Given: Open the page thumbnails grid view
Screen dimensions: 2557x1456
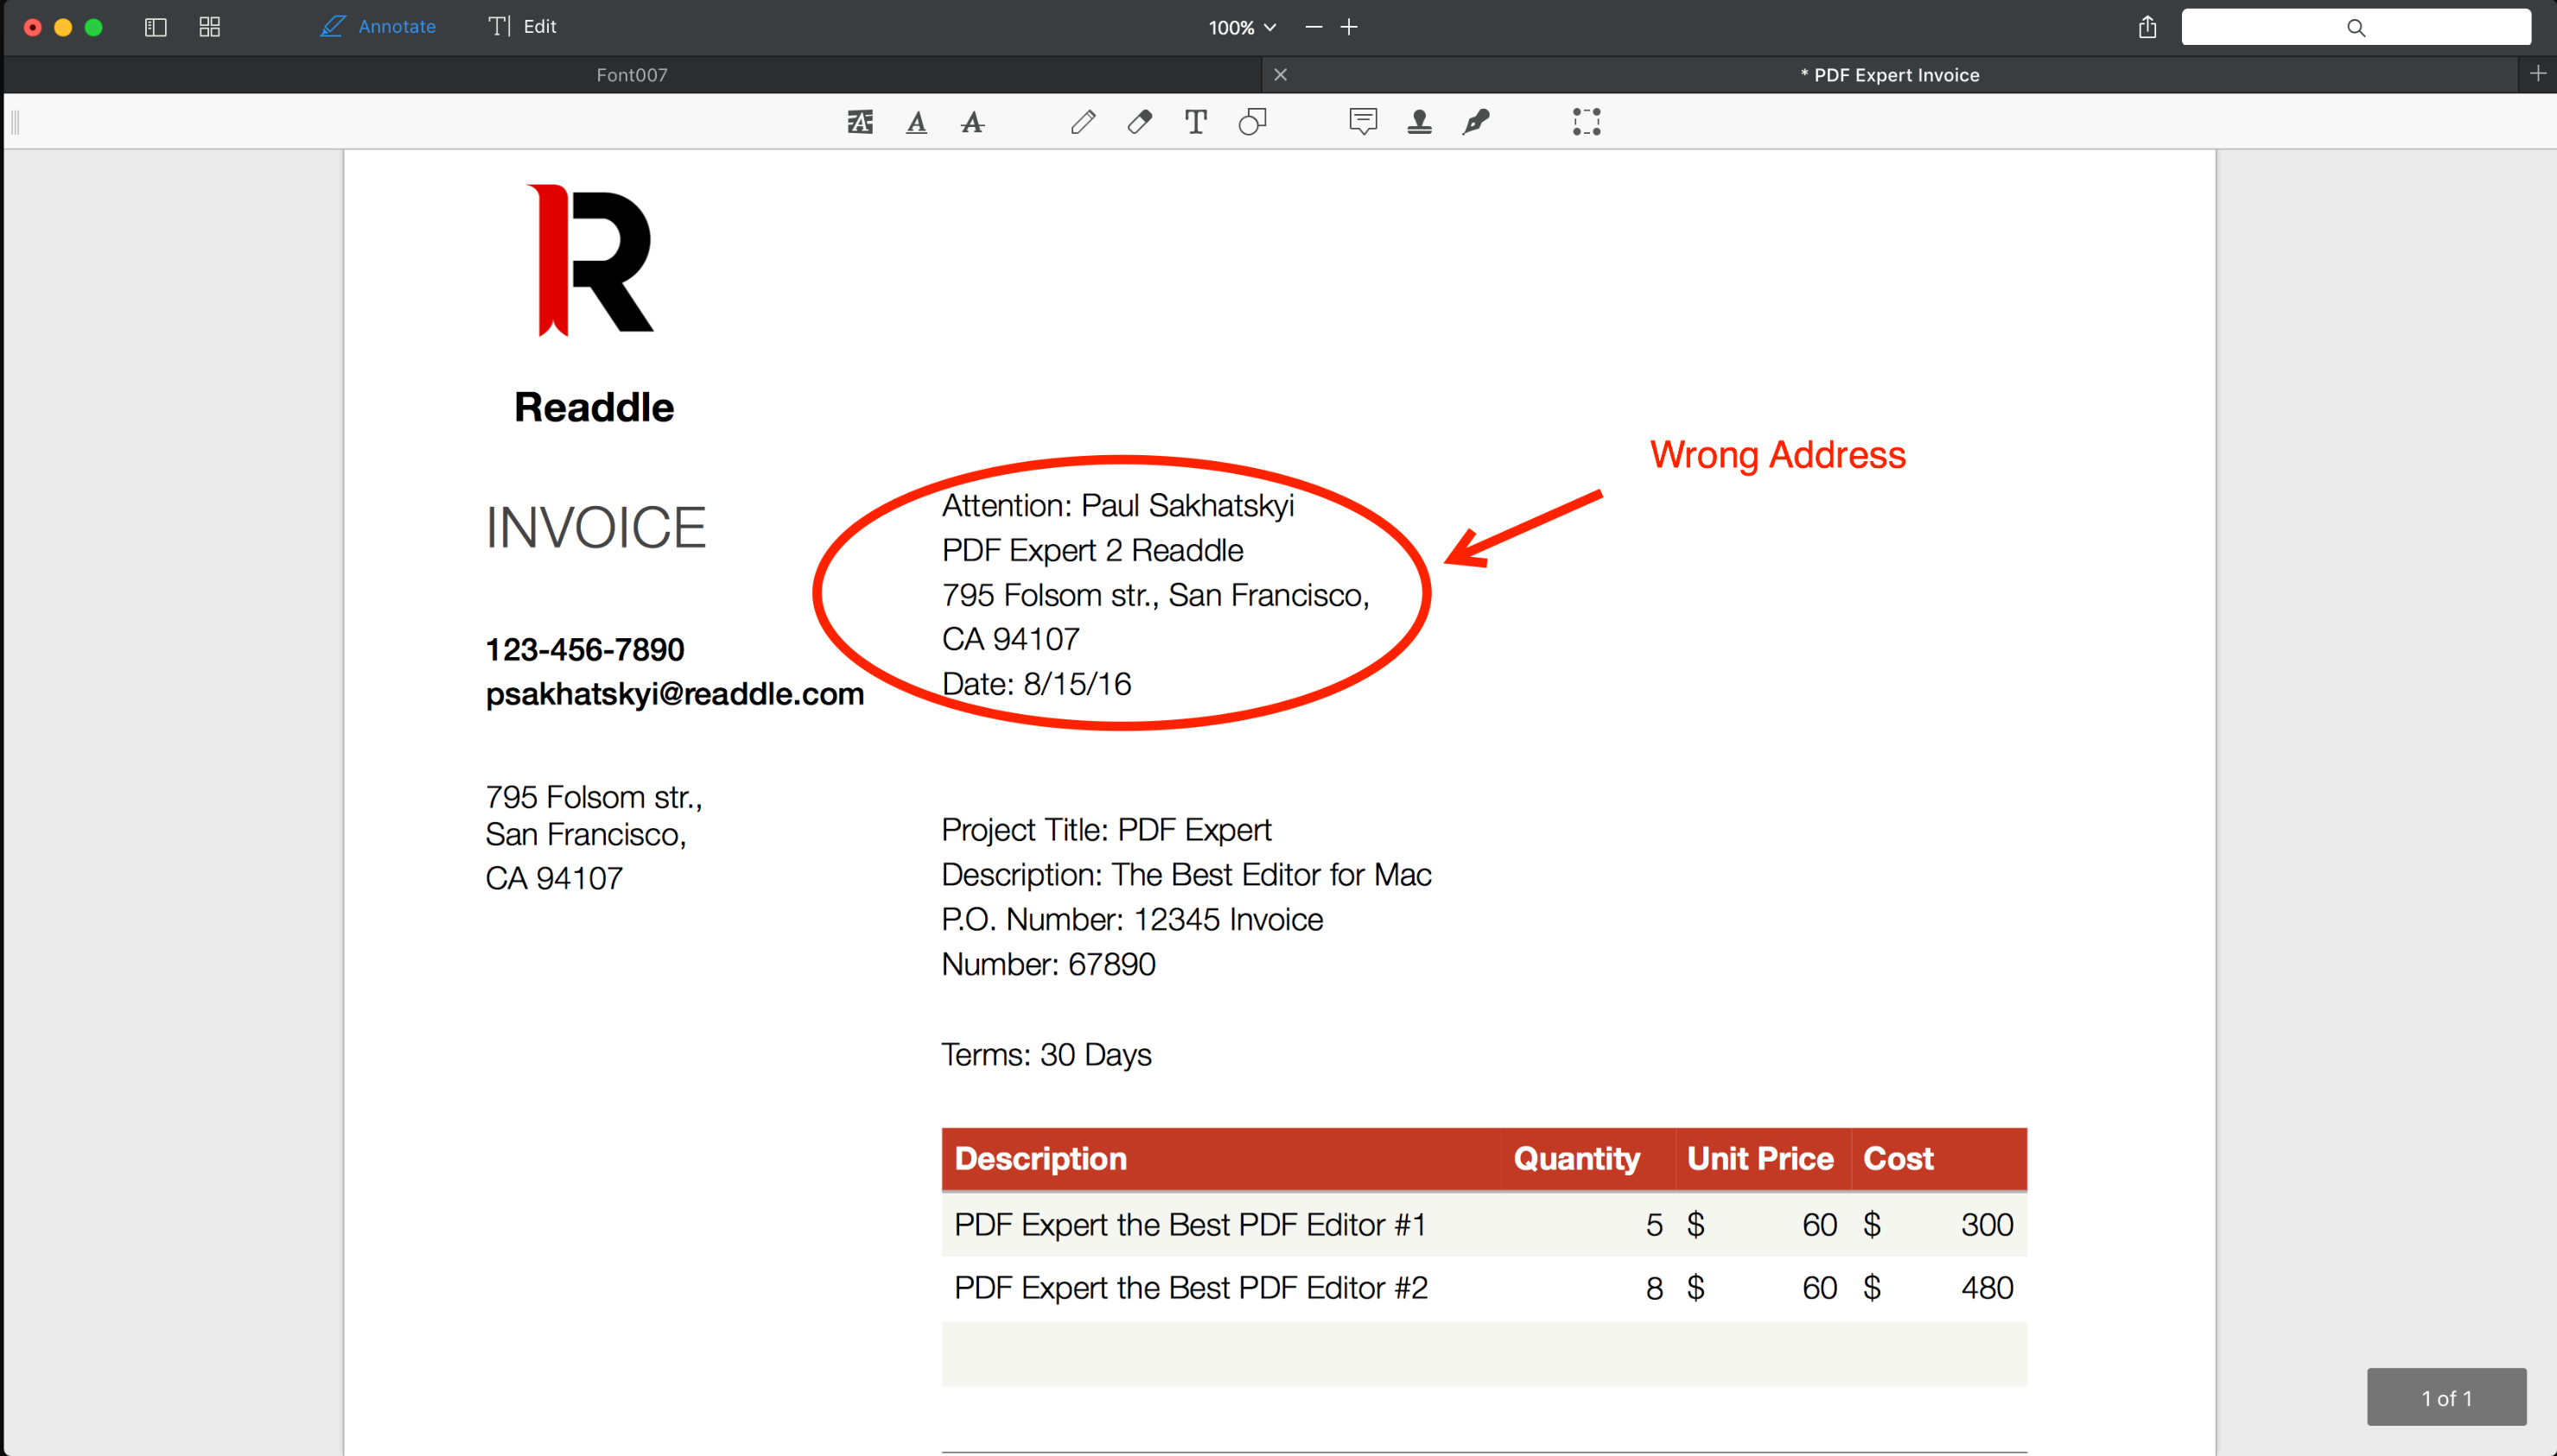Looking at the screenshot, I should tap(209, 27).
